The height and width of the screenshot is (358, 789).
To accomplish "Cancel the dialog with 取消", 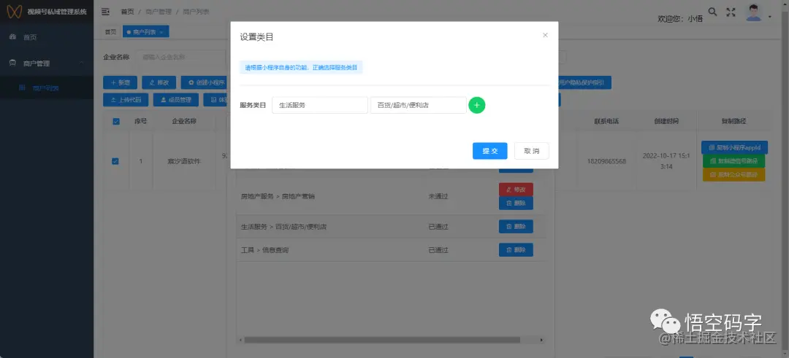I will tap(531, 151).
